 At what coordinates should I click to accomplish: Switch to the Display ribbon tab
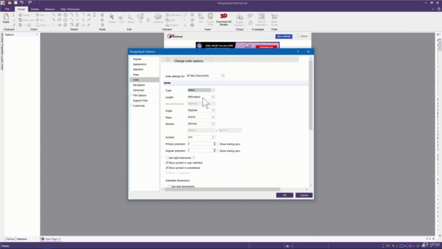(x=35, y=9)
